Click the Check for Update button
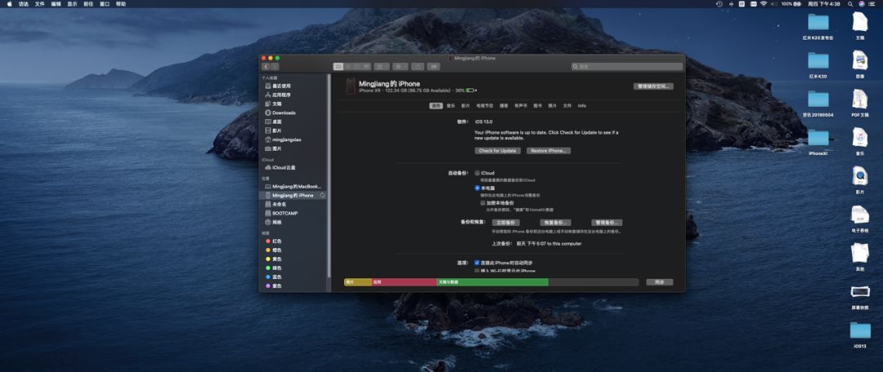Image resolution: width=883 pixels, height=372 pixels. point(497,151)
